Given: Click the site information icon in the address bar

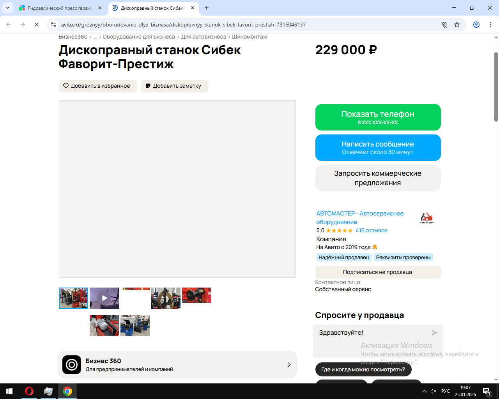Looking at the screenshot, I should pos(53,25).
